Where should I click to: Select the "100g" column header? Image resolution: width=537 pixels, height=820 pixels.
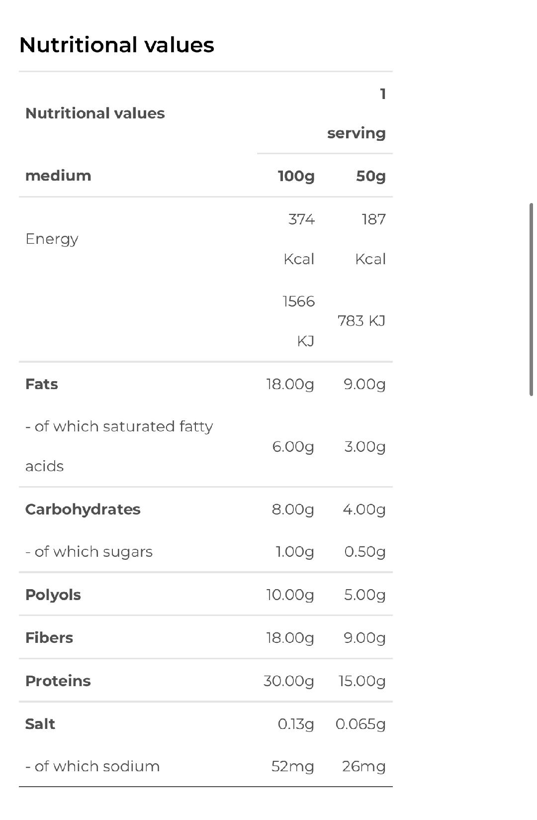(x=296, y=176)
